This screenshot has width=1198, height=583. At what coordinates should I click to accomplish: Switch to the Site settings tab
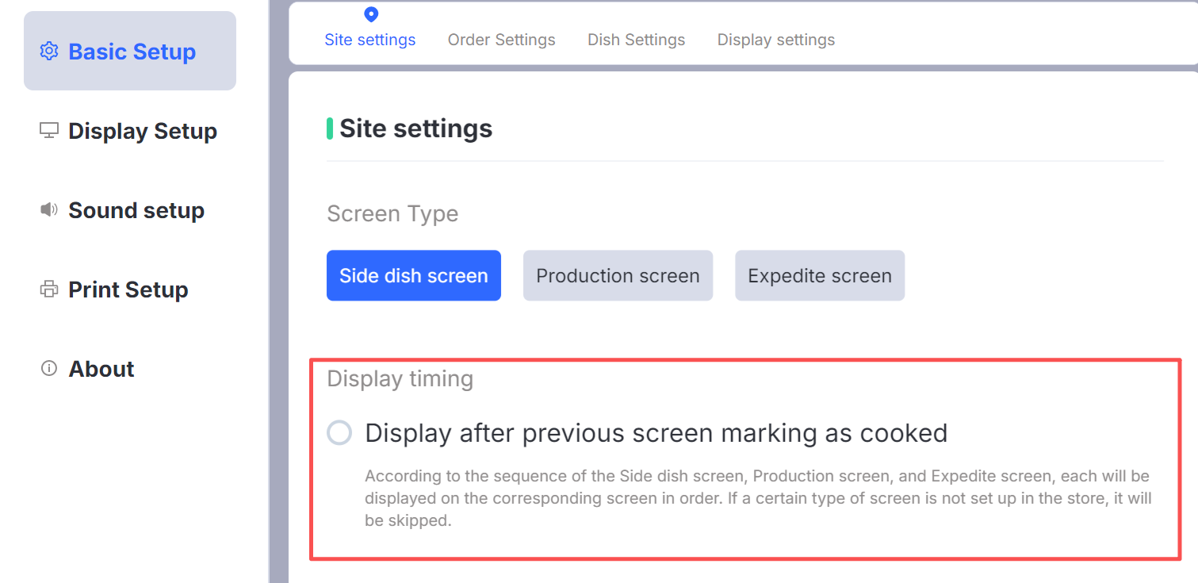click(x=370, y=40)
